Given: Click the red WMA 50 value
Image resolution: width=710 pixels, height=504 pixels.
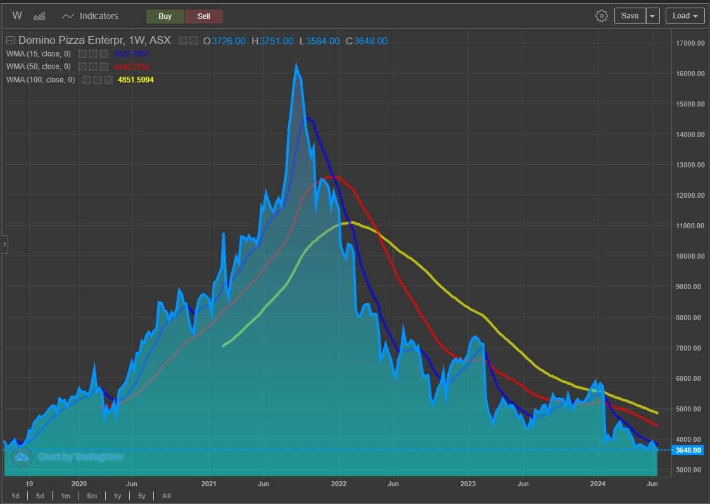Looking at the screenshot, I should click(x=132, y=67).
